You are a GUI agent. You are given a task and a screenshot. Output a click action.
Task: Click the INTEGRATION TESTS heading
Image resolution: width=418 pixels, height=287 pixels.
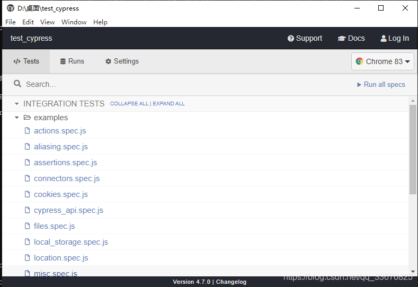64,104
